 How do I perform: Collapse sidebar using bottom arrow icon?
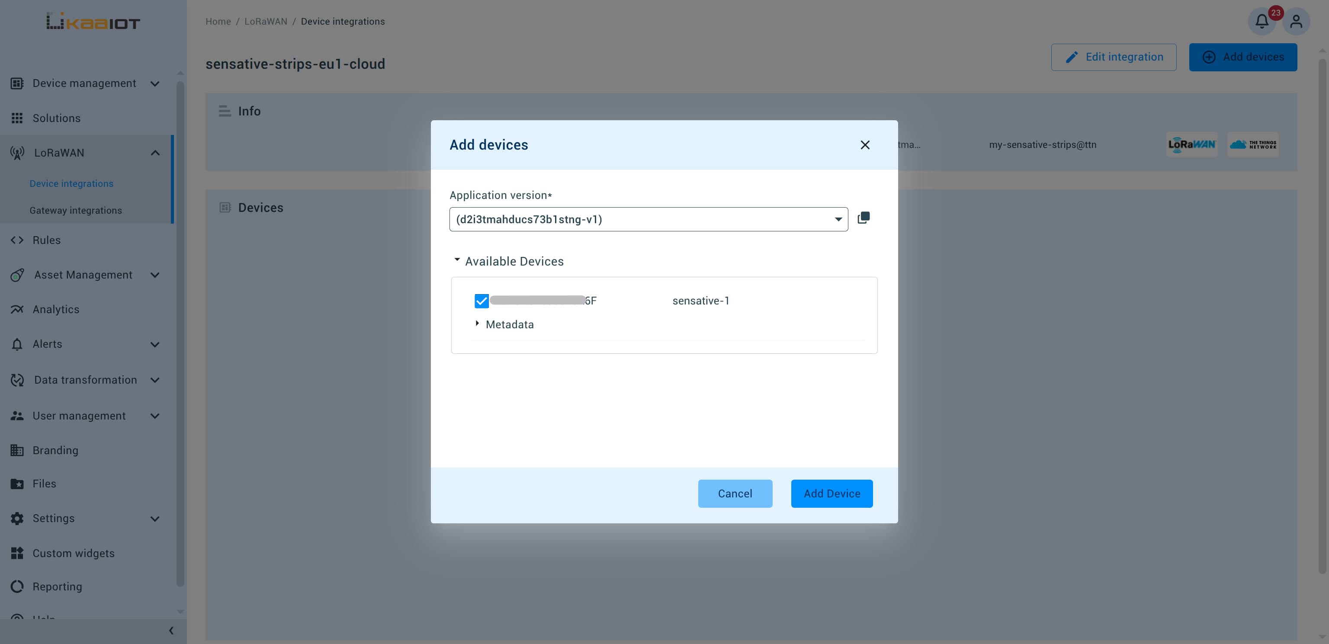(x=171, y=631)
